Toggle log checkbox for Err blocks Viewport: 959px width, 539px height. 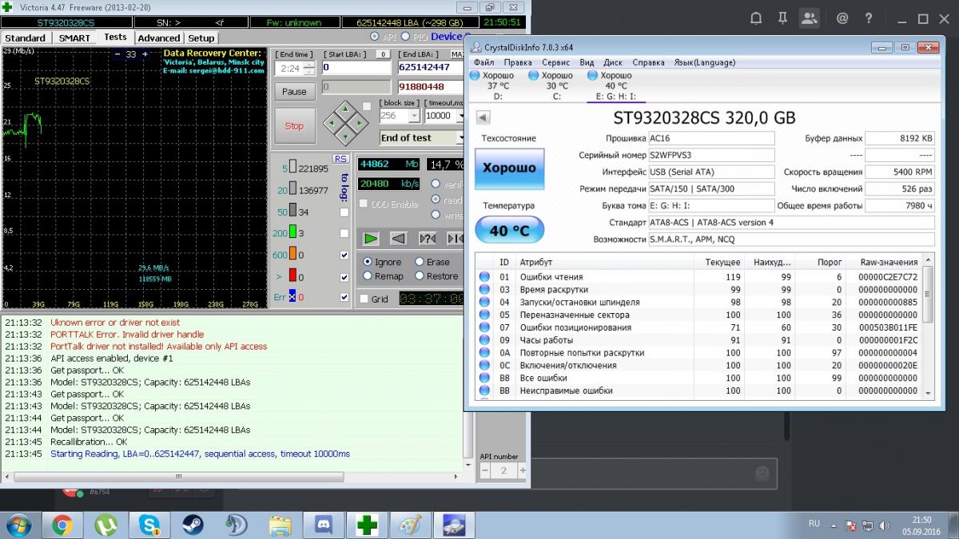(x=344, y=297)
